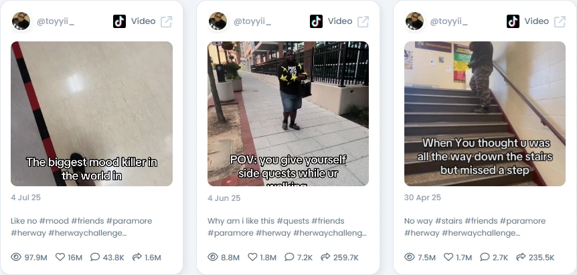The image size is (577, 275).
Task: Open external link on 30 Apr 25 card
Action: pos(560,21)
